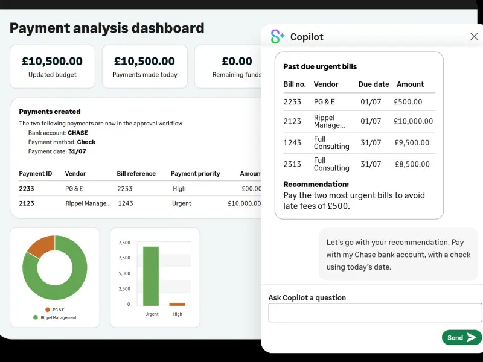Select bill 2123 Rippel Management row

pos(359,121)
